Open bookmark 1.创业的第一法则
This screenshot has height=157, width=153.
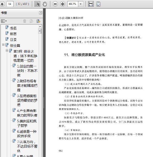(27, 71)
